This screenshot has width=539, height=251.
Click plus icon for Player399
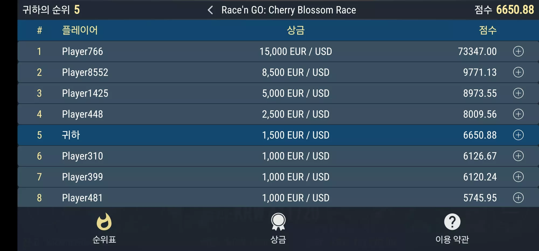pyautogui.click(x=518, y=177)
